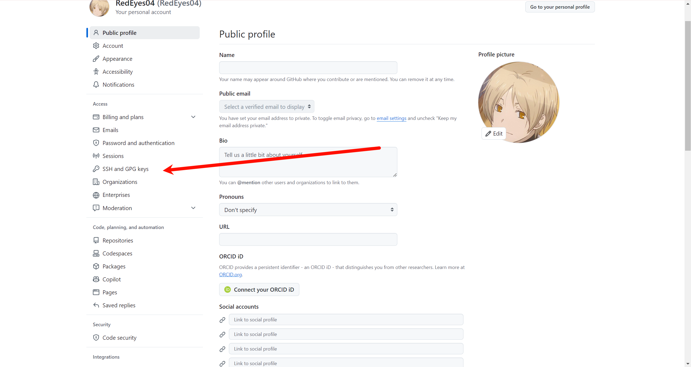Click the Appearance paintbrush icon
Viewport: 691px width, 367px height.
coord(96,59)
